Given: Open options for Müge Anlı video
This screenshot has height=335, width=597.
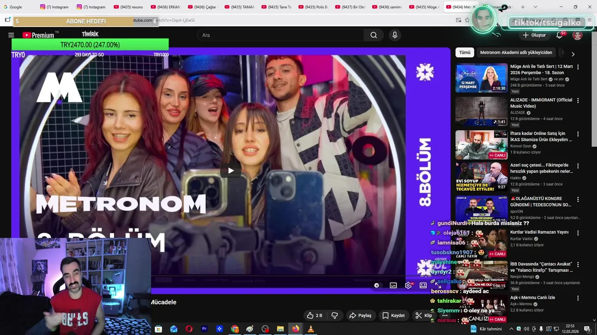Looking at the screenshot, I should 578,67.
